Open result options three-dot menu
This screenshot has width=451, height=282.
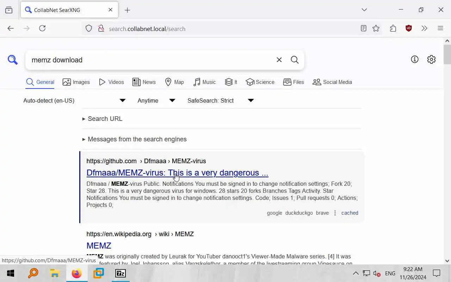point(335,213)
